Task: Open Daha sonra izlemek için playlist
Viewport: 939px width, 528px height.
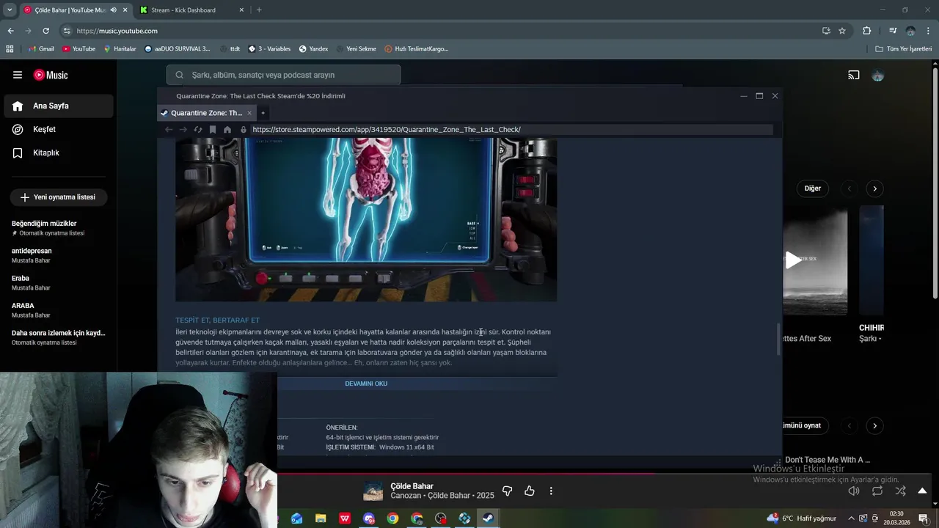Action: [x=59, y=337]
